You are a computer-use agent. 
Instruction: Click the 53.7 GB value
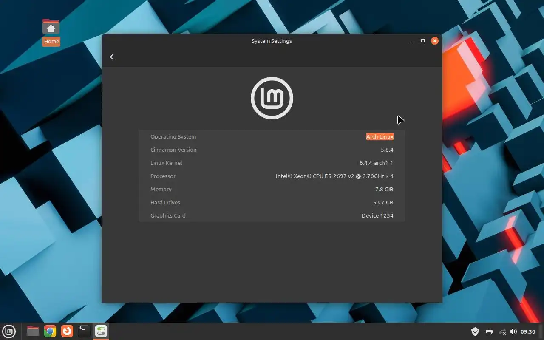[383, 202]
